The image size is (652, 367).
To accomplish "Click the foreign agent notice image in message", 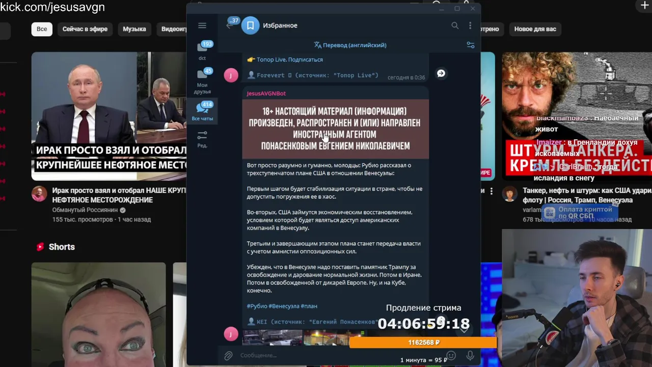I will coord(335,129).
